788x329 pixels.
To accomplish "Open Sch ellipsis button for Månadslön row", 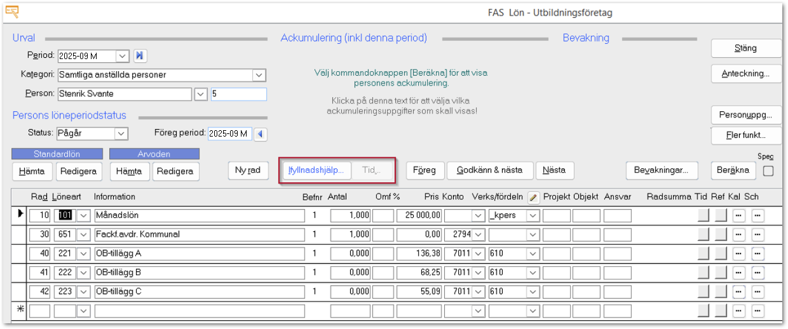I will tap(757, 216).
